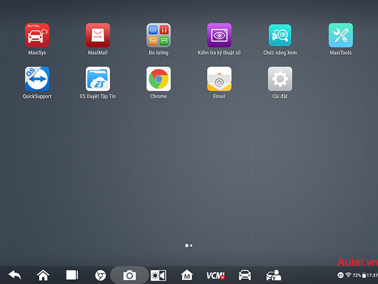Select the first home page indicator dot

[x=186, y=246]
